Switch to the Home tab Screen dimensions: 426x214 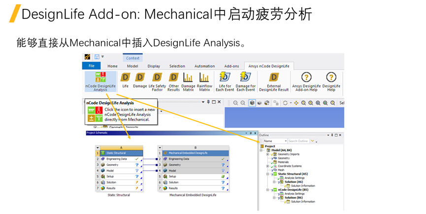(112, 66)
